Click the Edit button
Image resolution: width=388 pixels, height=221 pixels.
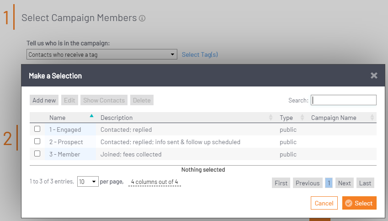(69, 100)
